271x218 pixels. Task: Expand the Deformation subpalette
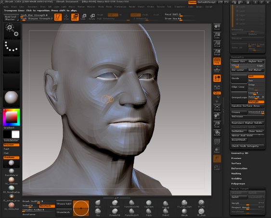click(x=239, y=168)
